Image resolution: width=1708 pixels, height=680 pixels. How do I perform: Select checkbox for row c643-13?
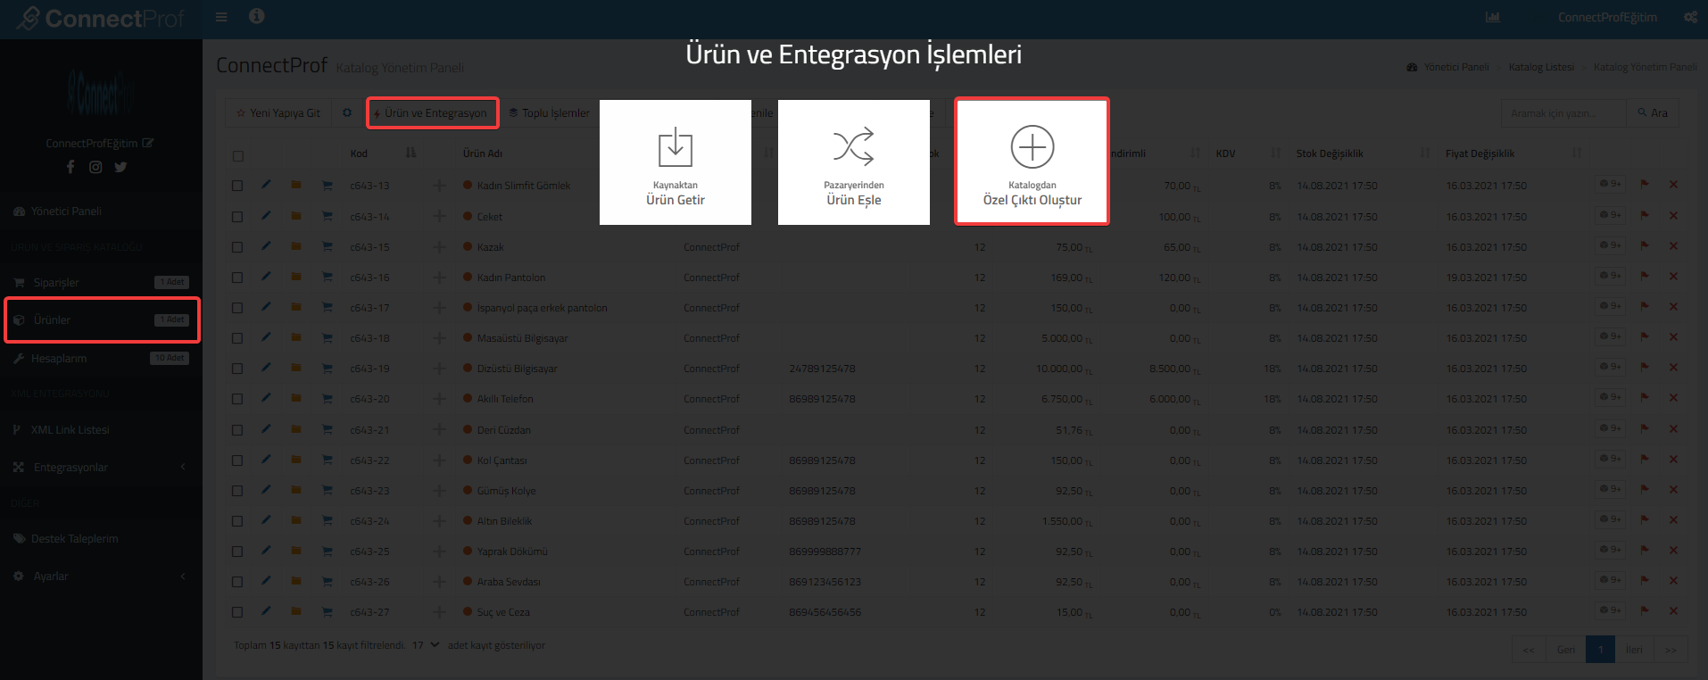tap(237, 186)
